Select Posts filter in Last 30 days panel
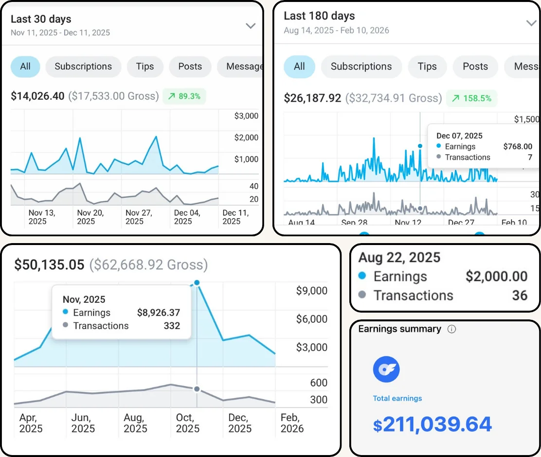This screenshot has height=457, width=541. [190, 67]
